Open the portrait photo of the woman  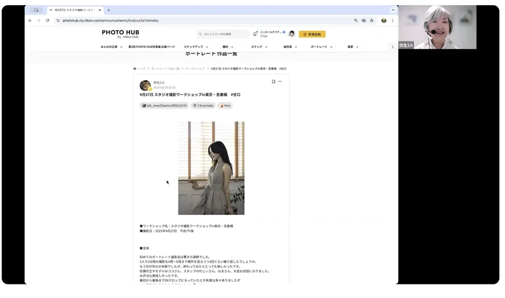tap(211, 168)
